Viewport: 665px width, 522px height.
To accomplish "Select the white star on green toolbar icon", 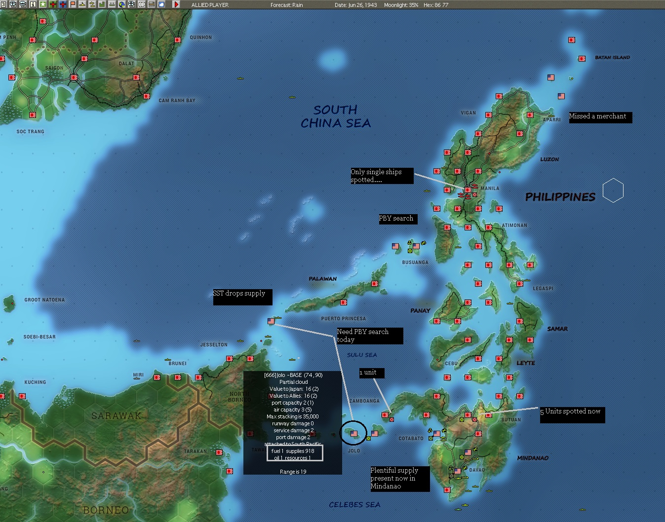I will pos(43,4).
